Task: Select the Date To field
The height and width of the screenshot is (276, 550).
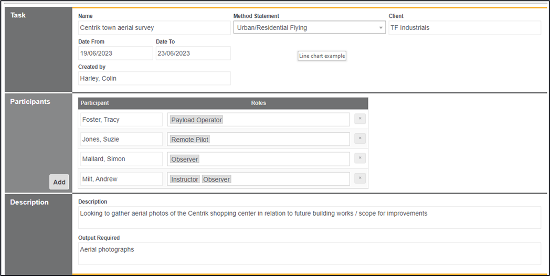Action: pyautogui.click(x=193, y=54)
